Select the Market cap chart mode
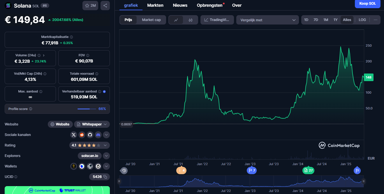 point(151,20)
